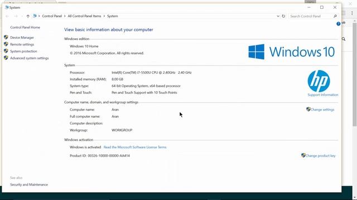This screenshot has height=200, width=357.
Task: Open the recent locations dropdown arrow
Action: click(22, 16)
